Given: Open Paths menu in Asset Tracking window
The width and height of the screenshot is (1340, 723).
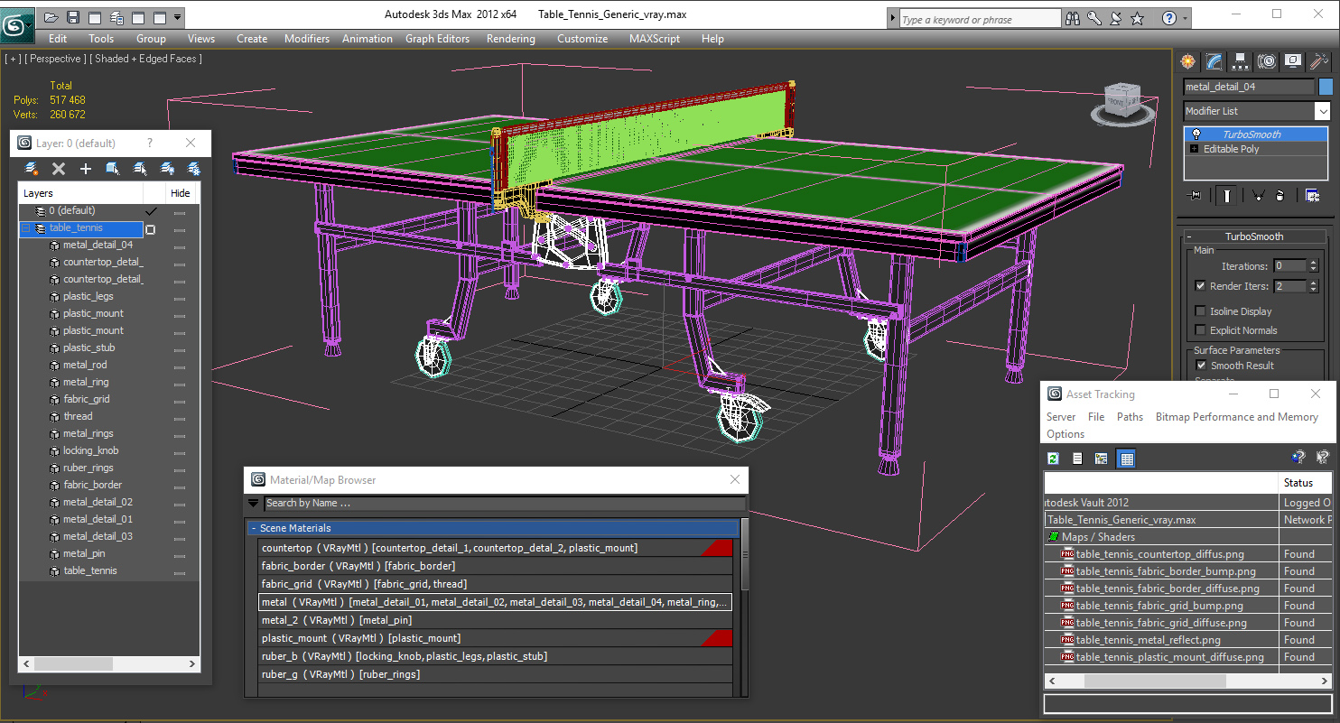Looking at the screenshot, I should pos(1130,417).
